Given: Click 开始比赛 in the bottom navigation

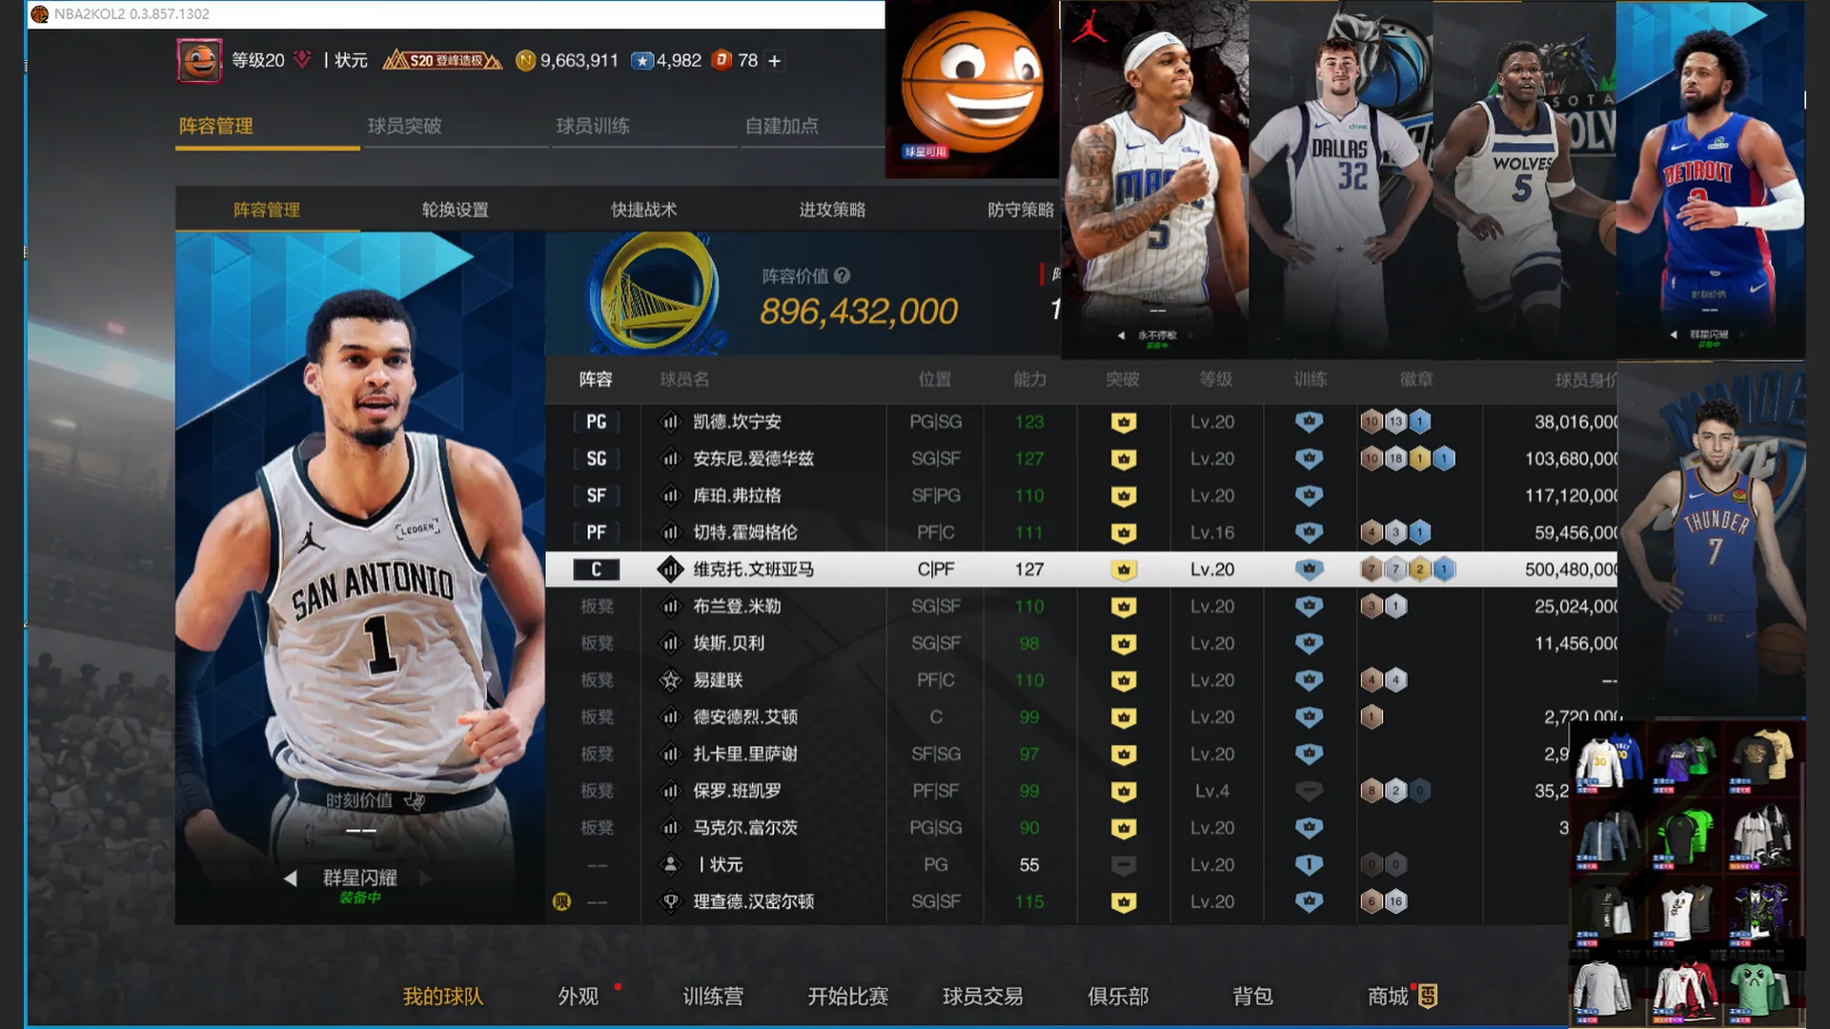Looking at the screenshot, I should [x=847, y=997].
